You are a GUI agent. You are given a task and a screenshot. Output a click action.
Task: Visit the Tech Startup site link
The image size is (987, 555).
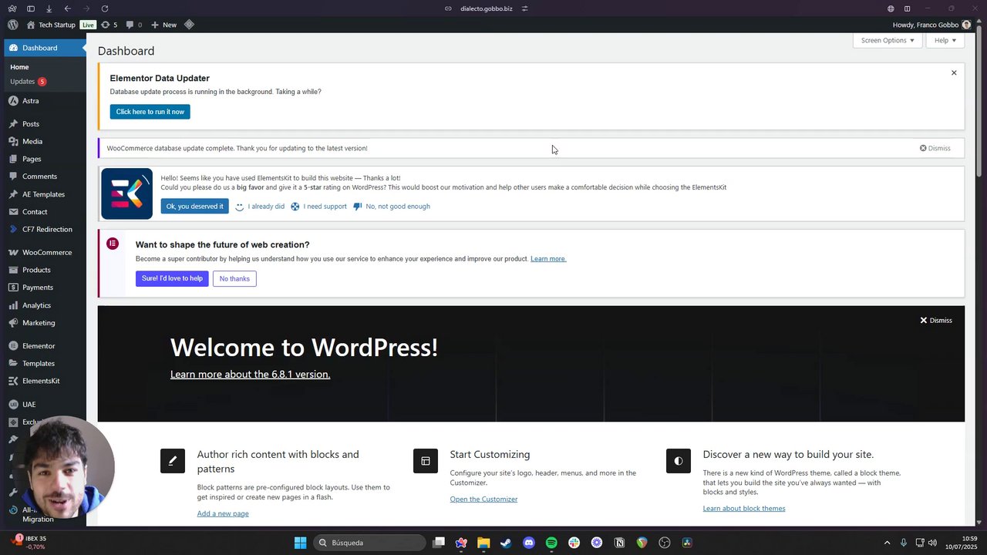51,25
